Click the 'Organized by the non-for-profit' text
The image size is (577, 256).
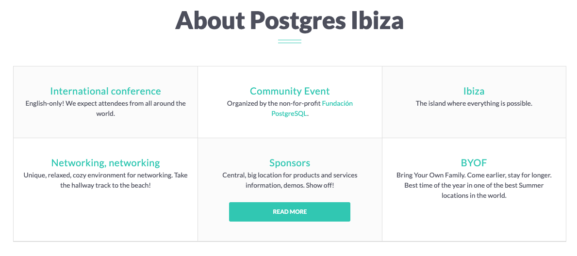[274, 103]
